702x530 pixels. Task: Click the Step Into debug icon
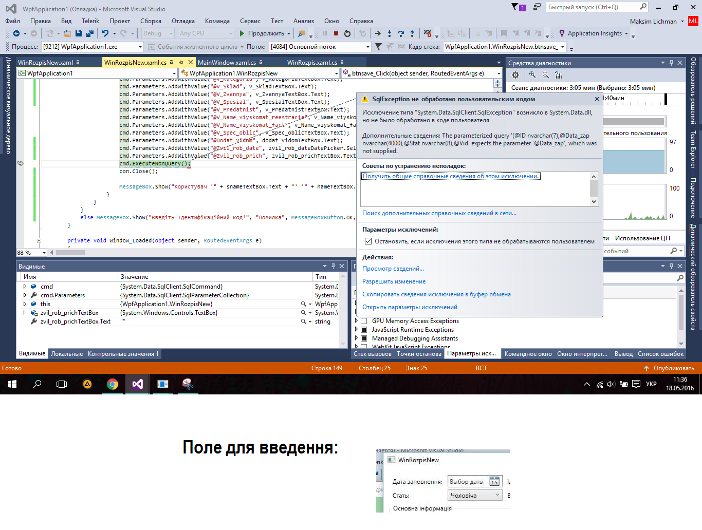390,33
